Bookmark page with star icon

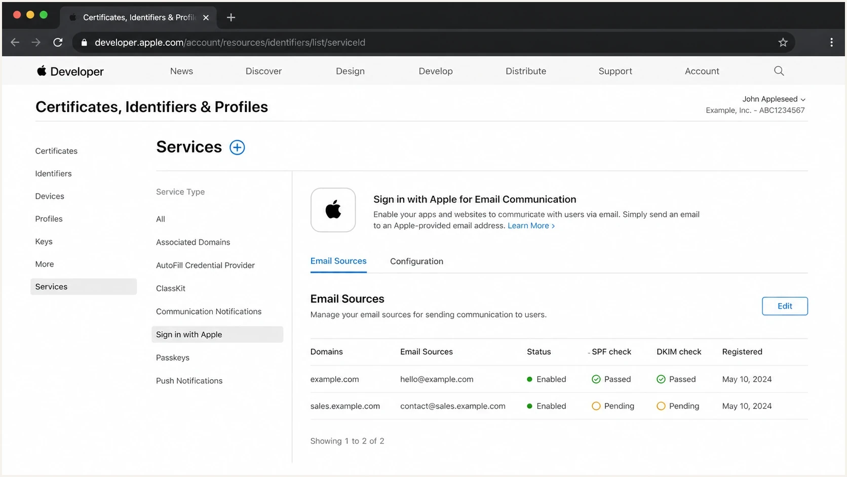click(783, 43)
